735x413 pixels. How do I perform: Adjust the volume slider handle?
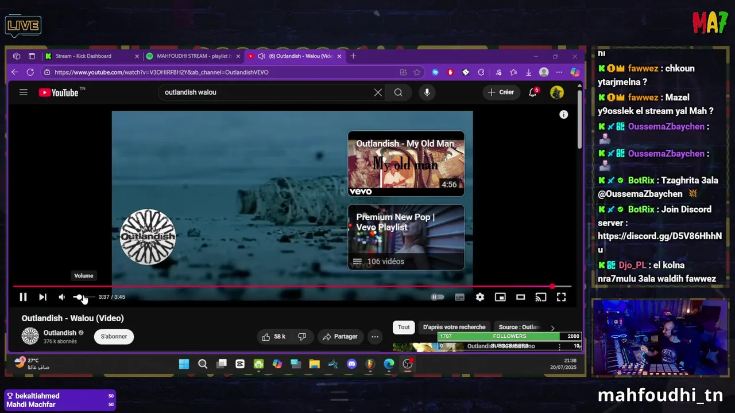[79, 297]
